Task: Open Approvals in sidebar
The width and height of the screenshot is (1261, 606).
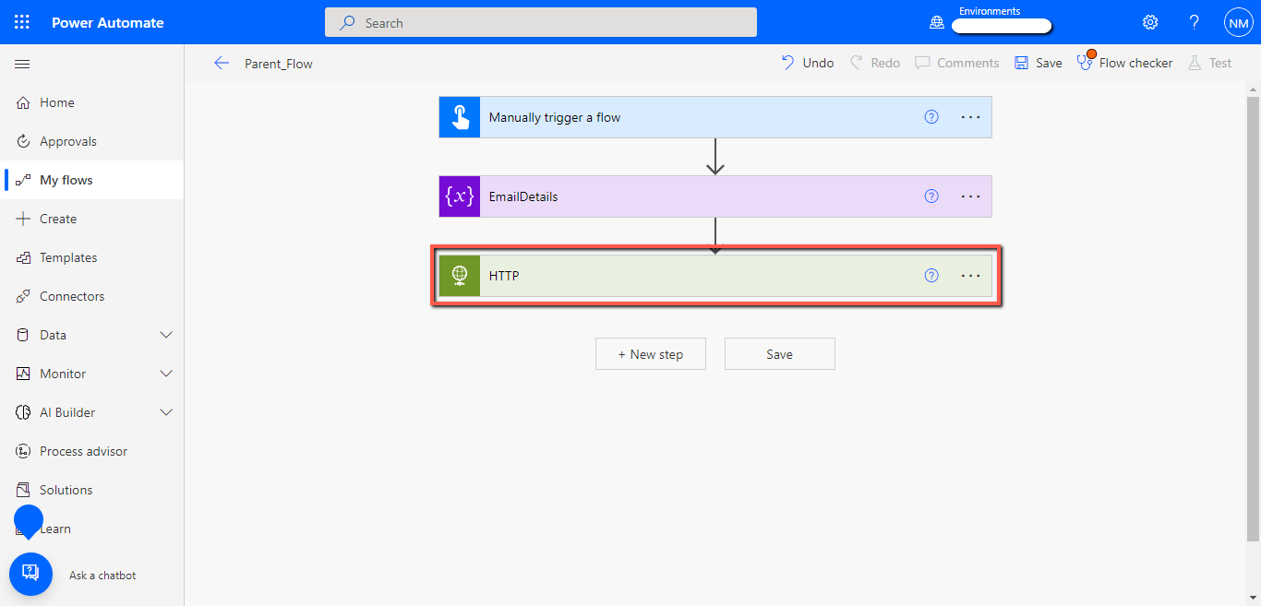Action: pyautogui.click(x=91, y=141)
